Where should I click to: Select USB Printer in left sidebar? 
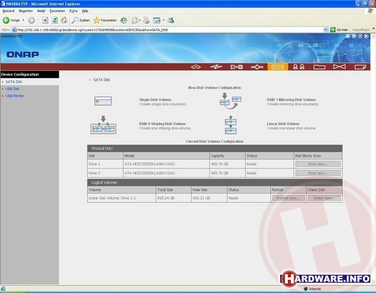click(14, 96)
